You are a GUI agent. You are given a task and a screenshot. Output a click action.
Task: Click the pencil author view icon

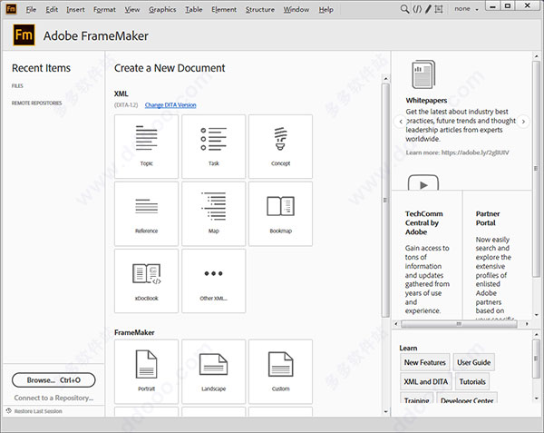(429, 9)
